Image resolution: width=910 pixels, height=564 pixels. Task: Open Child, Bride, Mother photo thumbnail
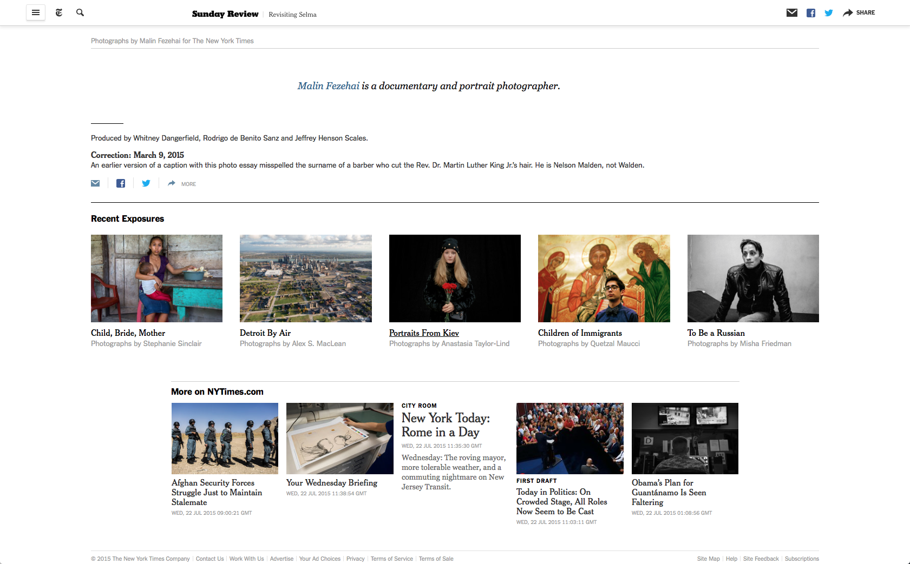(x=156, y=278)
